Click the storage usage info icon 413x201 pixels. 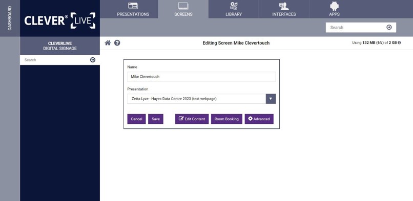[x=399, y=42]
